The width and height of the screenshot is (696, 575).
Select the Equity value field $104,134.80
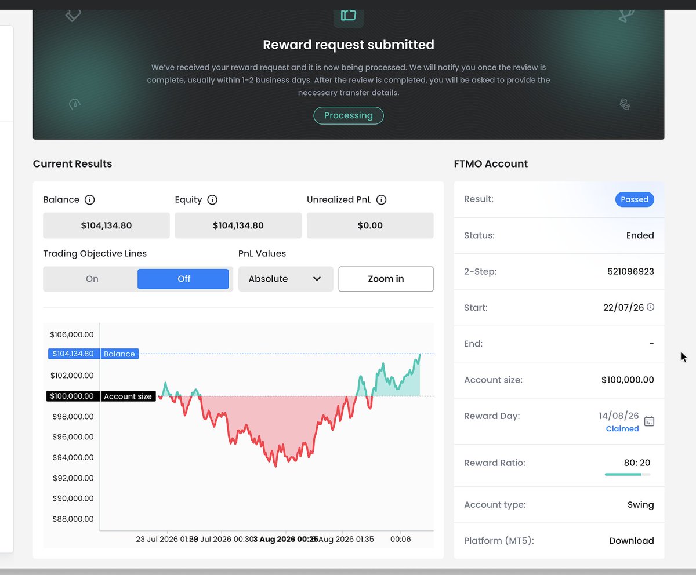[238, 225]
